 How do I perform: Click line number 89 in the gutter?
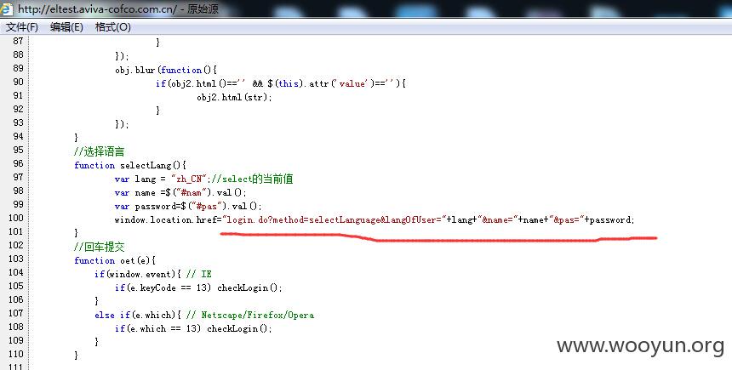click(18, 68)
